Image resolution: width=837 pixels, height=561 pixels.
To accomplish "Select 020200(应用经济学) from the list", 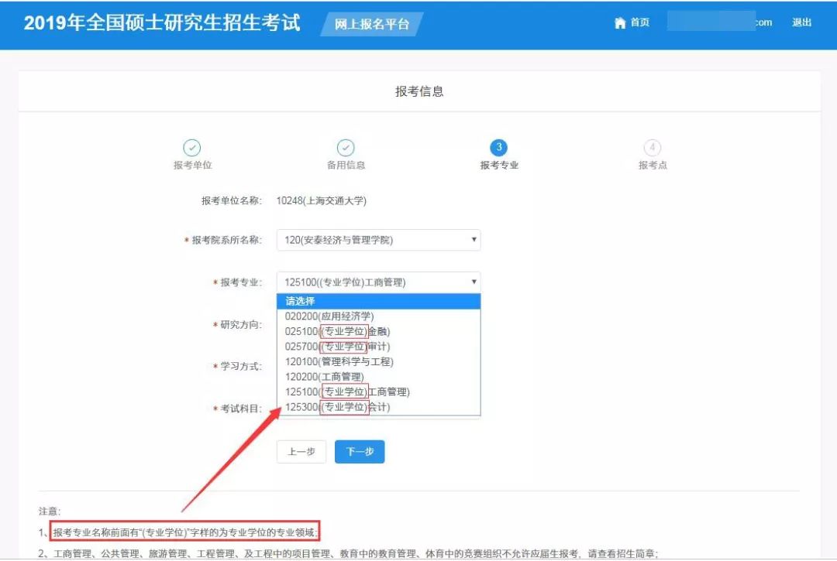I will [x=329, y=316].
